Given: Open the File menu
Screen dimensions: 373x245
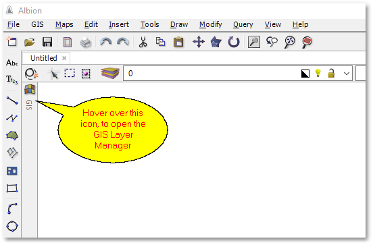Looking at the screenshot, I should pos(14,24).
